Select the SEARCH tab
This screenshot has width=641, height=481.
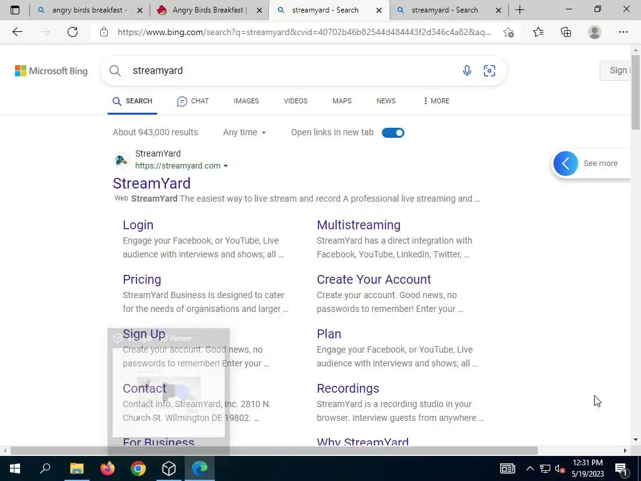132,101
